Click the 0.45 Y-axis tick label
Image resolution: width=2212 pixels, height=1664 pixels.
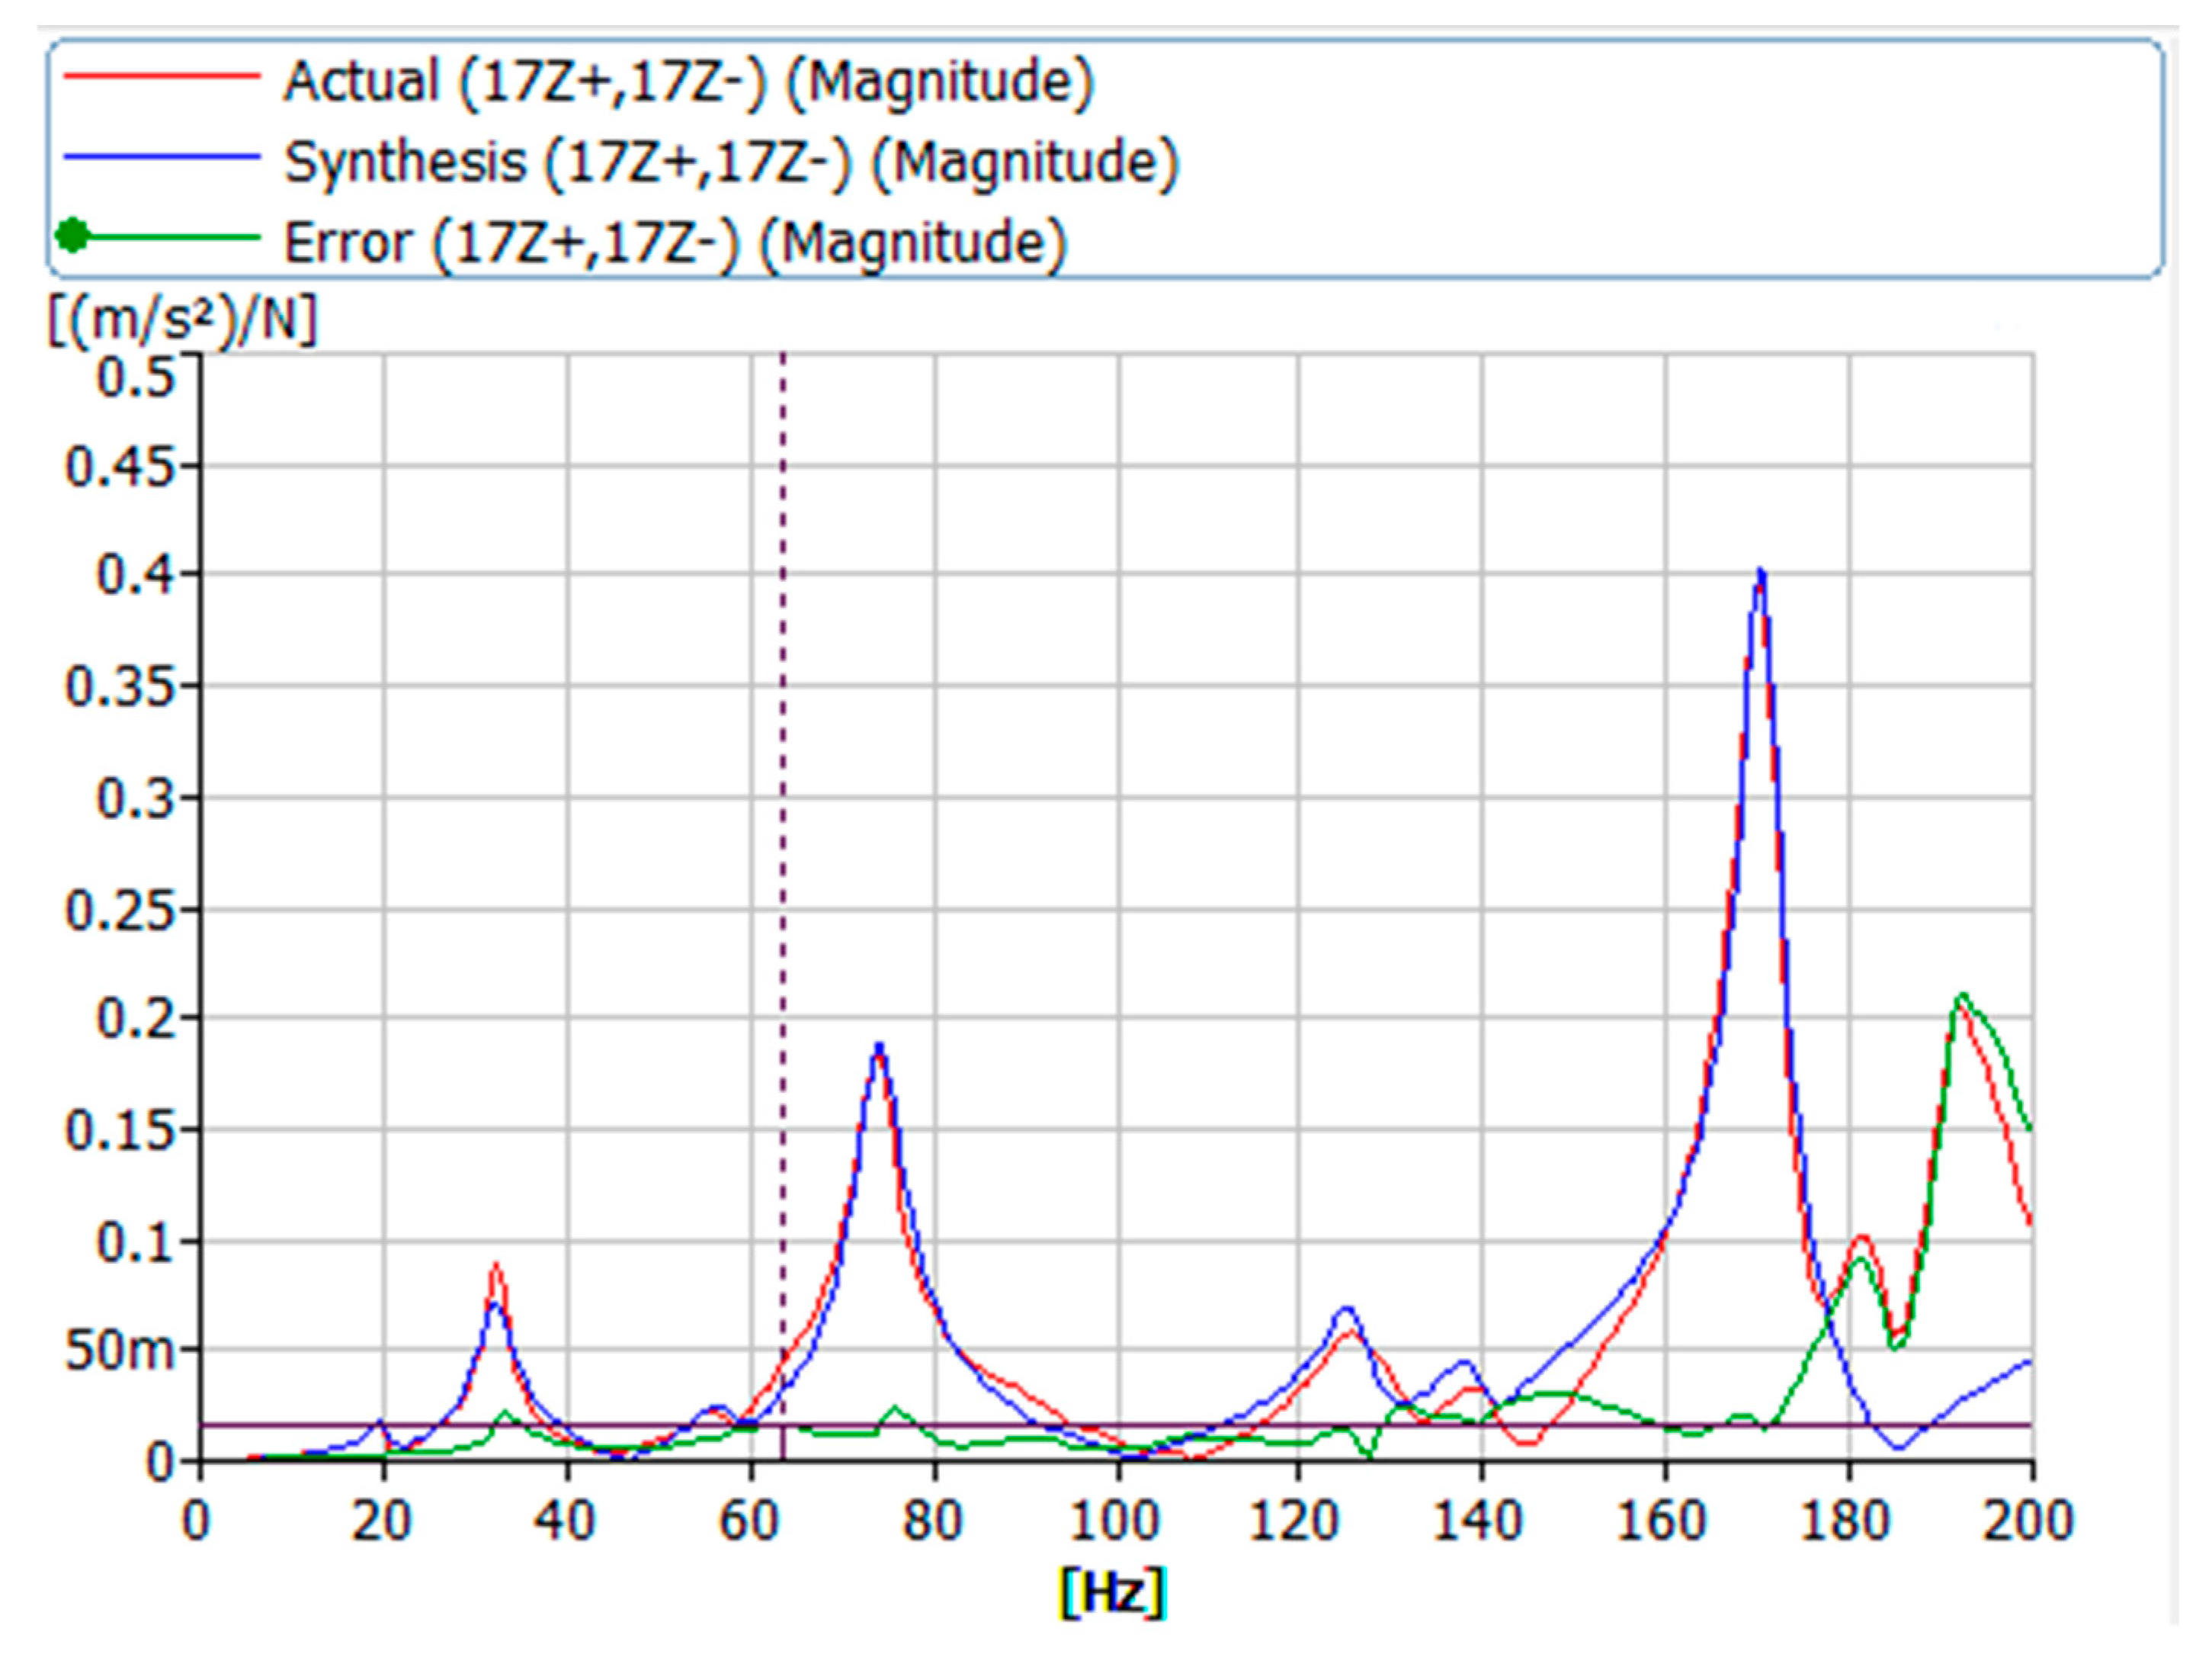click(121, 466)
